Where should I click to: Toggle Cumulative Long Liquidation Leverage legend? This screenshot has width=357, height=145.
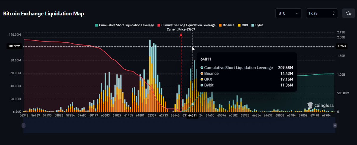[187, 25]
